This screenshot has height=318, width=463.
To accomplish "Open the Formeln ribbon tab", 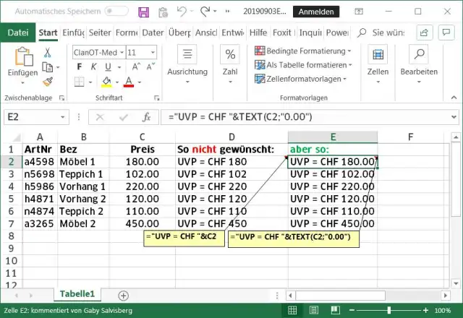I will (127, 33).
